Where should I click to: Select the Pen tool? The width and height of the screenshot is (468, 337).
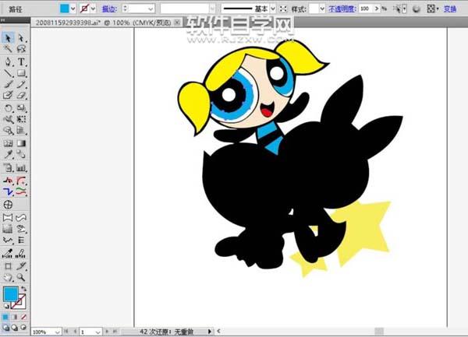click(8, 62)
